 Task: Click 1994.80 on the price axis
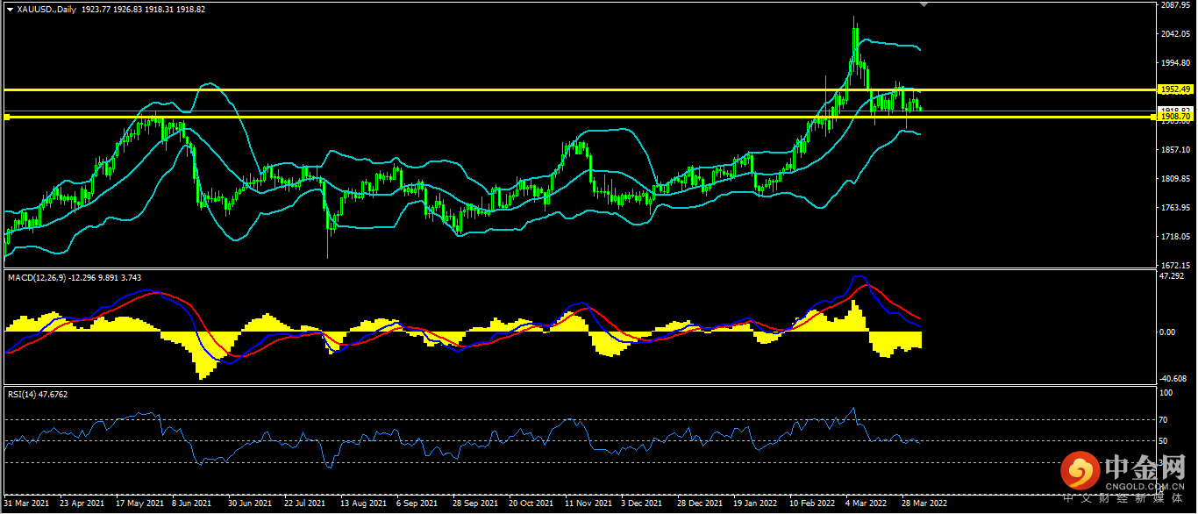click(1175, 63)
